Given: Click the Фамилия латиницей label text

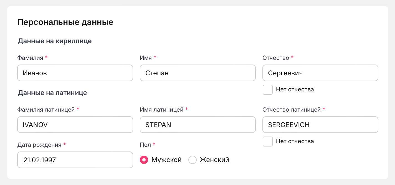Looking at the screenshot, I should (x=46, y=110).
